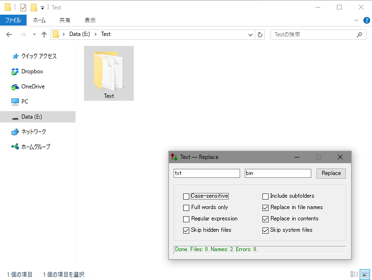Switch to the ホーム ribbon tab

pos(39,20)
